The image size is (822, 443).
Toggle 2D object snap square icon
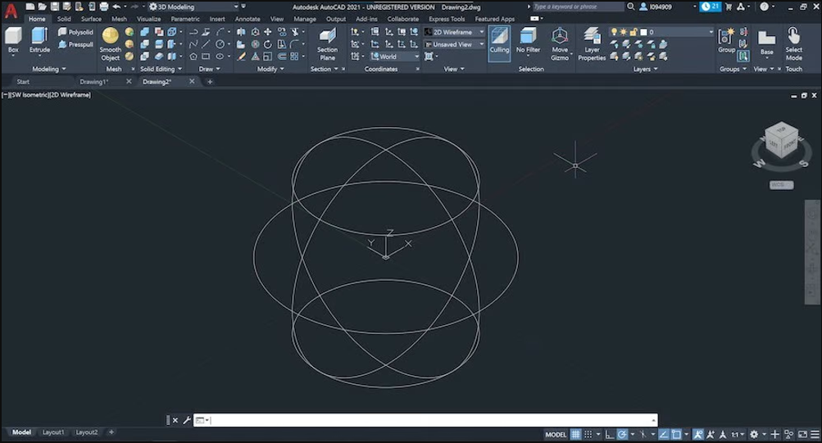676,434
